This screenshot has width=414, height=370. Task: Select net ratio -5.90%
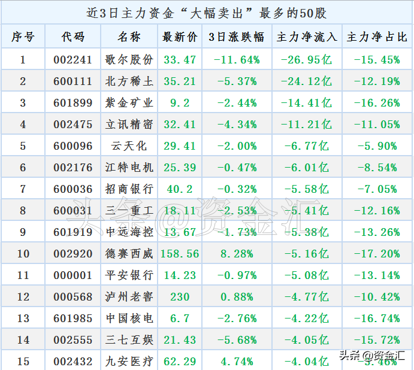pyautogui.click(x=377, y=146)
